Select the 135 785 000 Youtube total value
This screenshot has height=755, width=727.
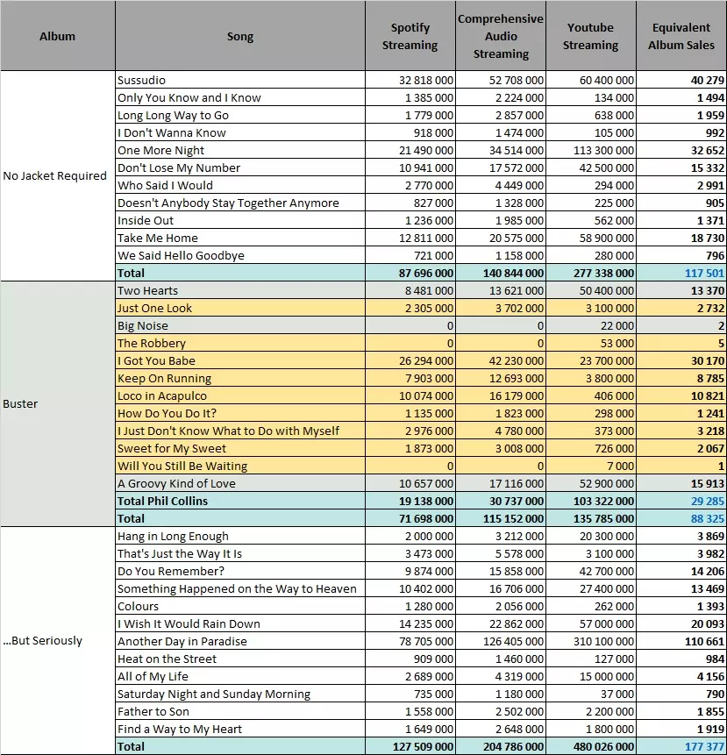point(591,518)
